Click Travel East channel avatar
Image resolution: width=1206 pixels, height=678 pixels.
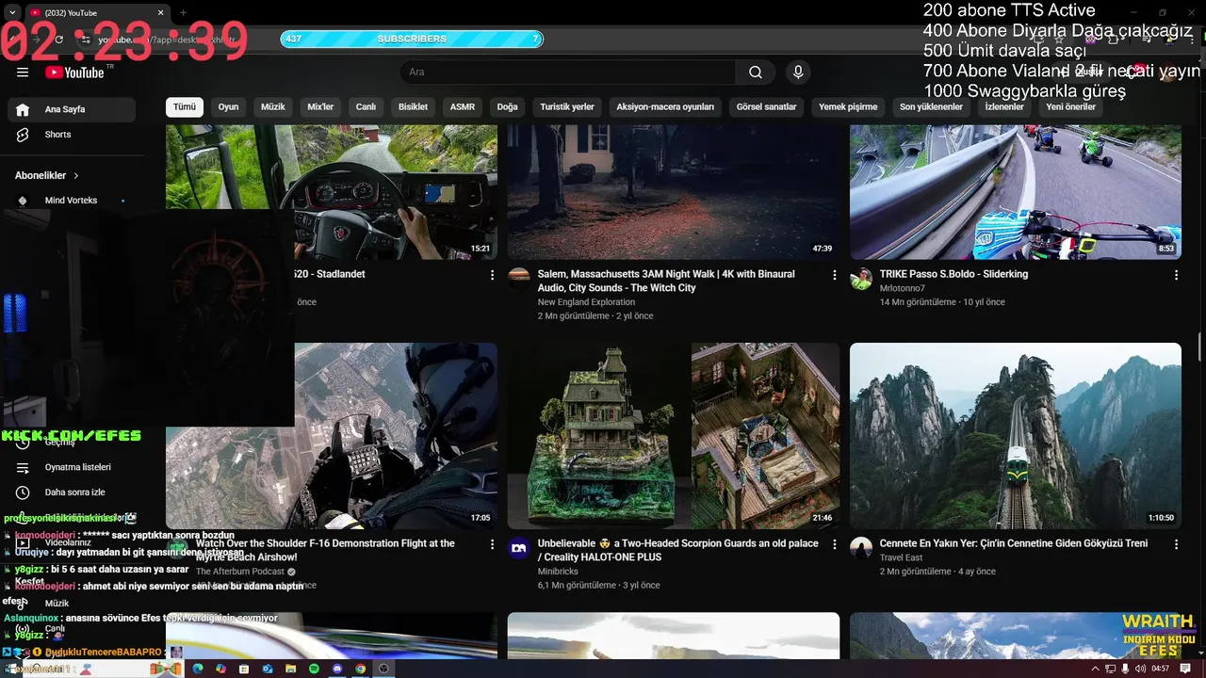point(861,548)
